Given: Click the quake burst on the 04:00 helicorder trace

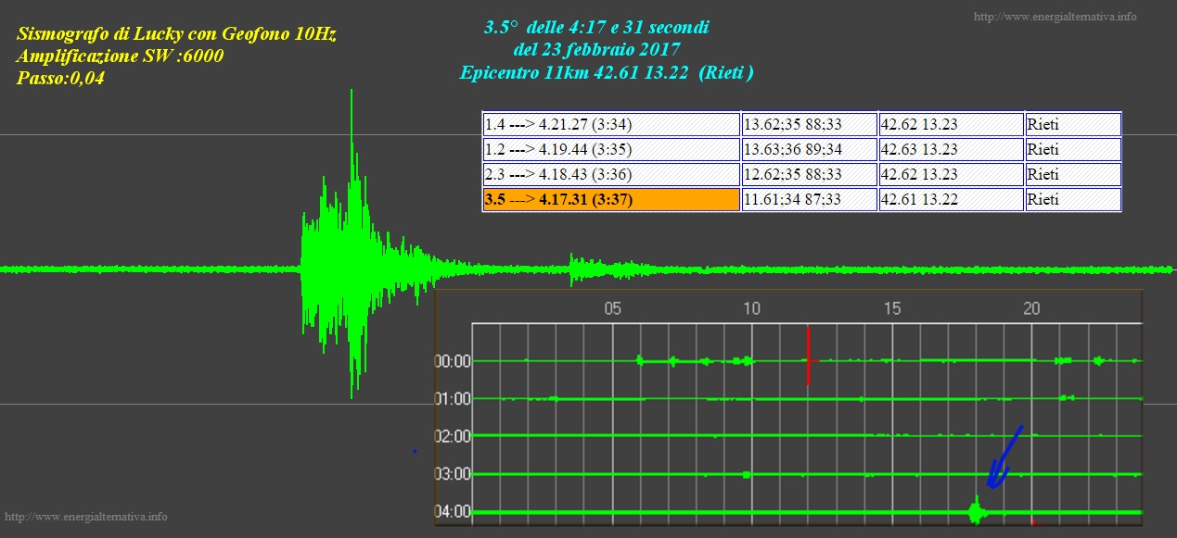Looking at the screenshot, I should click(x=975, y=511).
